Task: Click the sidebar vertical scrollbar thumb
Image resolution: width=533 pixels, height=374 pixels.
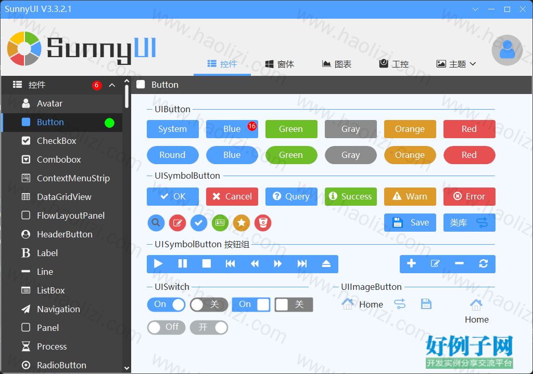Action: tap(127, 97)
